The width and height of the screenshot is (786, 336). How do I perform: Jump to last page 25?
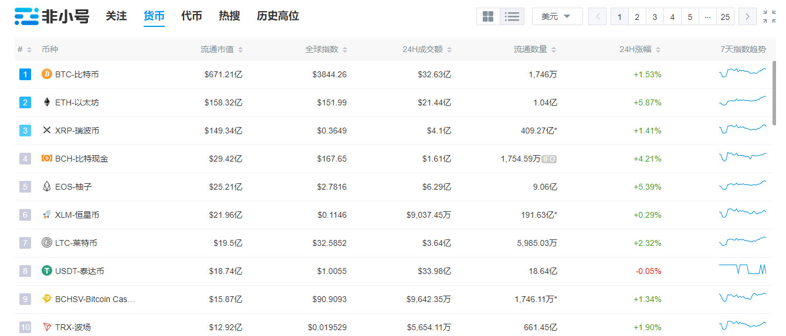coord(725,16)
